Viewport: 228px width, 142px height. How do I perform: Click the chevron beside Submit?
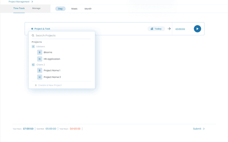pos(204,129)
